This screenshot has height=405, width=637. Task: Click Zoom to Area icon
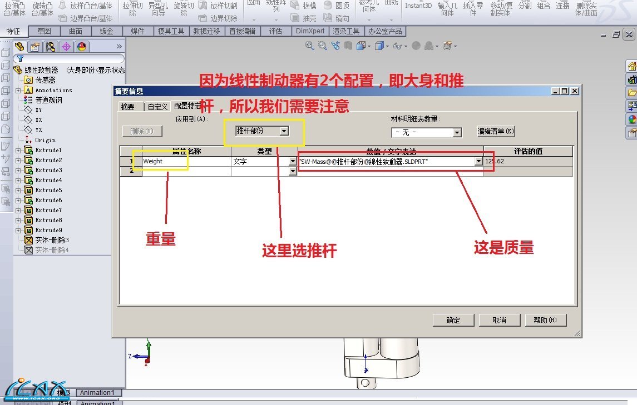pyautogui.click(x=323, y=46)
